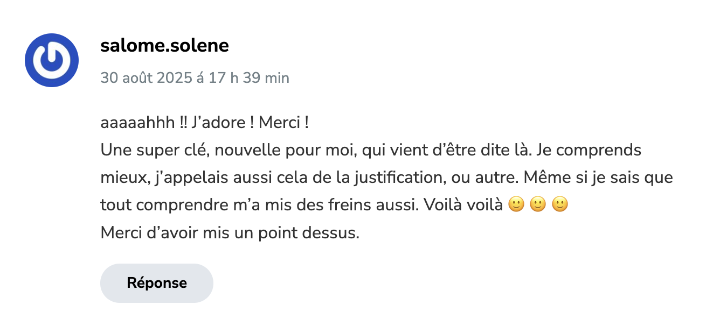720x326 pixels.
Task: Click the line "Merci d'avoir mis un point dessus."
Action: point(230,233)
